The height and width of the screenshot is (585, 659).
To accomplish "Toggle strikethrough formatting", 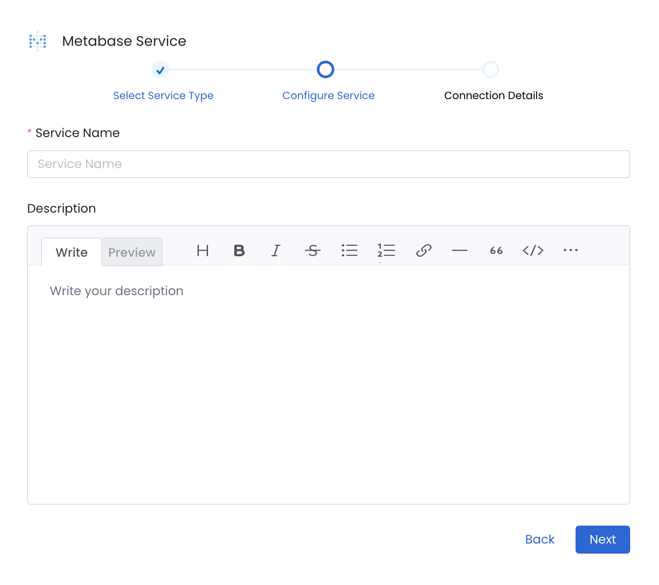I will point(313,251).
